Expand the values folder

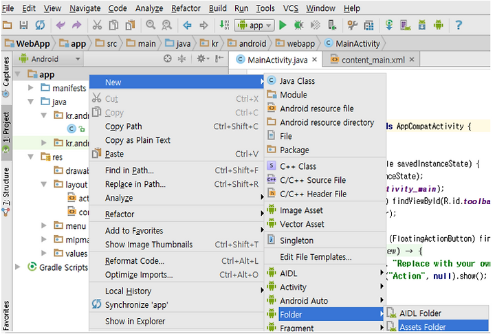pos(44,253)
